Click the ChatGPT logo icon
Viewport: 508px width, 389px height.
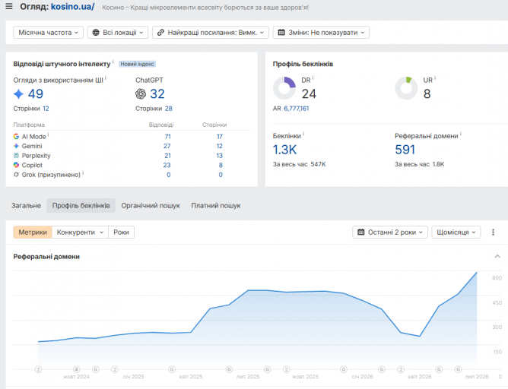pyautogui.click(x=141, y=94)
